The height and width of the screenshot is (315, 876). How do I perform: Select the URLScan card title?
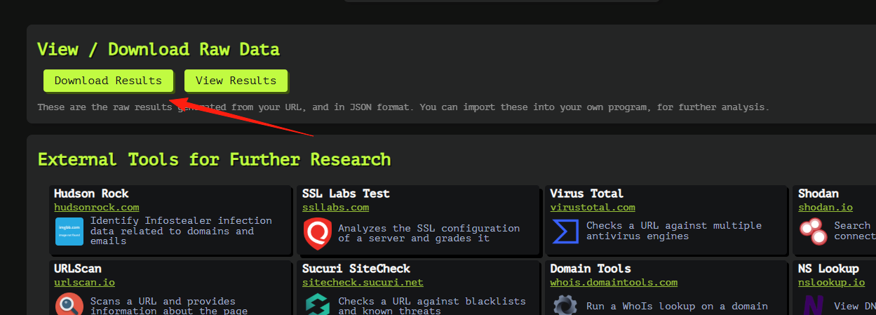[x=78, y=269]
